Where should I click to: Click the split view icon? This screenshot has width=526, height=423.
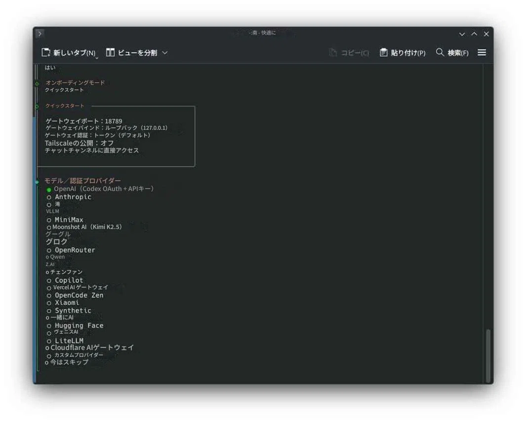(110, 52)
